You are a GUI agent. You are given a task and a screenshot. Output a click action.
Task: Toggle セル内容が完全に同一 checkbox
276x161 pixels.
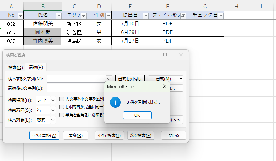coord(61,107)
